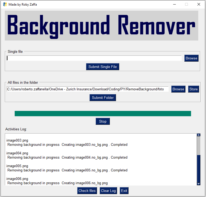Select the image006.png log line
This screenshot has width=206, height=197.
click(x=17, y=179)
